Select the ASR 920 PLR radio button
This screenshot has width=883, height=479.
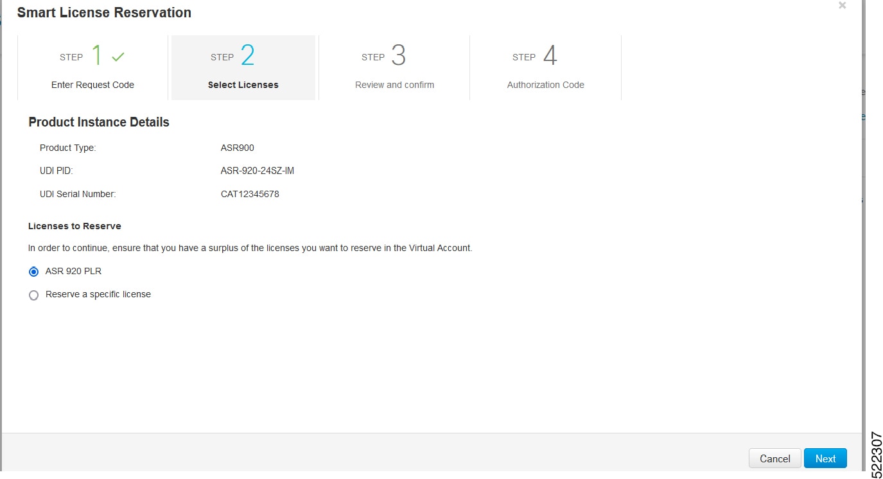click(34, 272)
